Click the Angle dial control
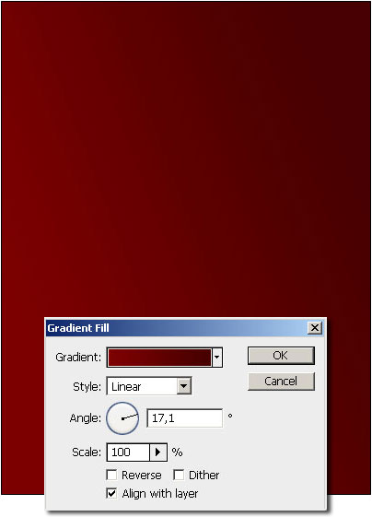372x517 pixels. coord(122,418)
